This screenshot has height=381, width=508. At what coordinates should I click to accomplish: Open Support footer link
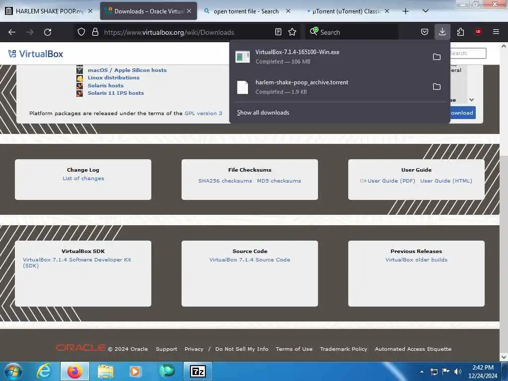pyautogui.click(x=166, y=349)
